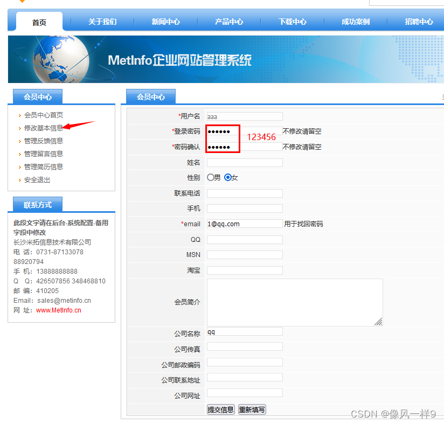Click 安全退出 to log out
The width and height of the screenshot is (444, 424).
(x=37, y=180)
